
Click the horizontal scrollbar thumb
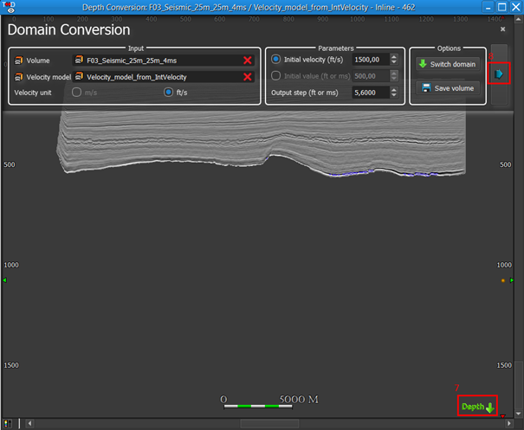(x=269, y=423)
